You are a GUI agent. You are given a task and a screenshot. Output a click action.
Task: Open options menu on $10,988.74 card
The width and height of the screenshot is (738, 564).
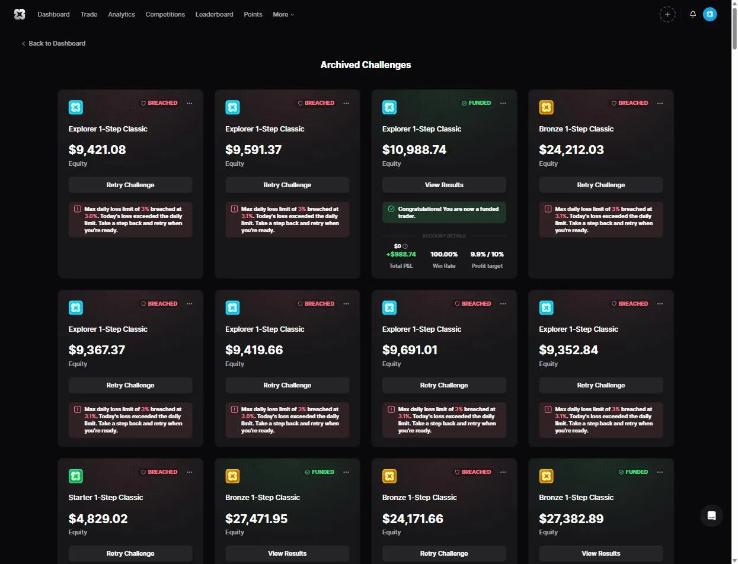click(503, 103)
